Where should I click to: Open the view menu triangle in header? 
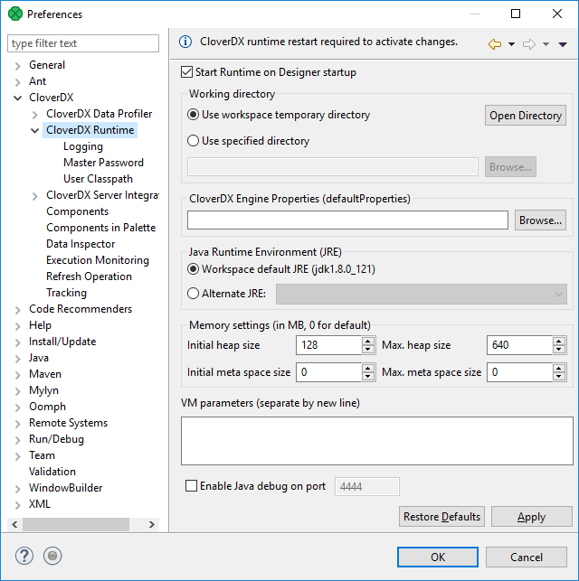(562, 43)
